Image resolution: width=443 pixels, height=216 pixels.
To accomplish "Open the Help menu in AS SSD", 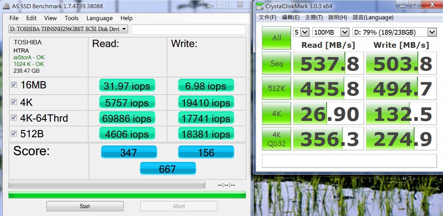I will [126, 18].
